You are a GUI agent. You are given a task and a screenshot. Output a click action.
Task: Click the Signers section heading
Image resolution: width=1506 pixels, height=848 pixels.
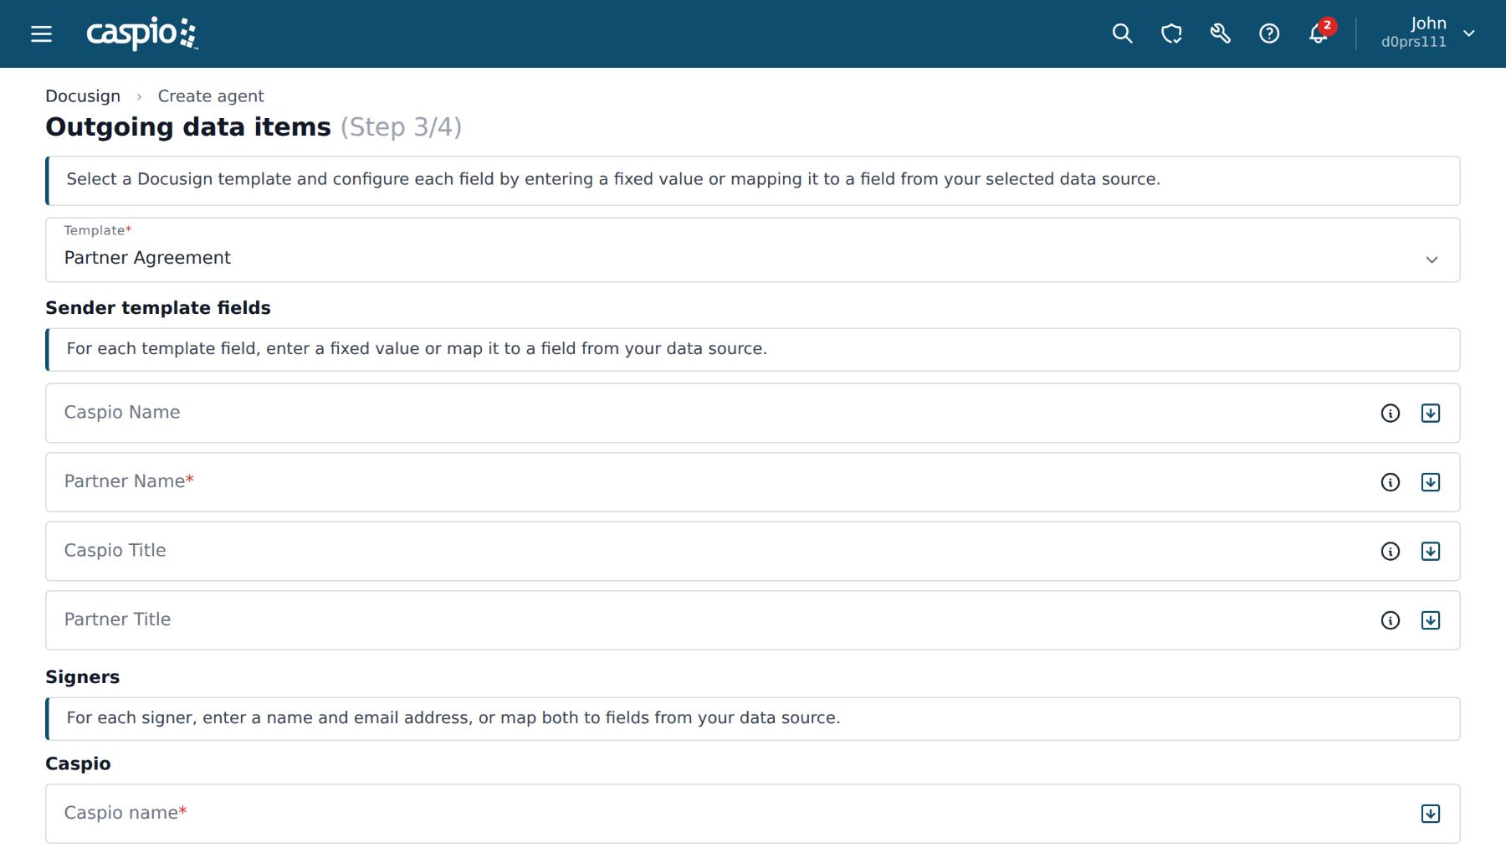[82, 677]
